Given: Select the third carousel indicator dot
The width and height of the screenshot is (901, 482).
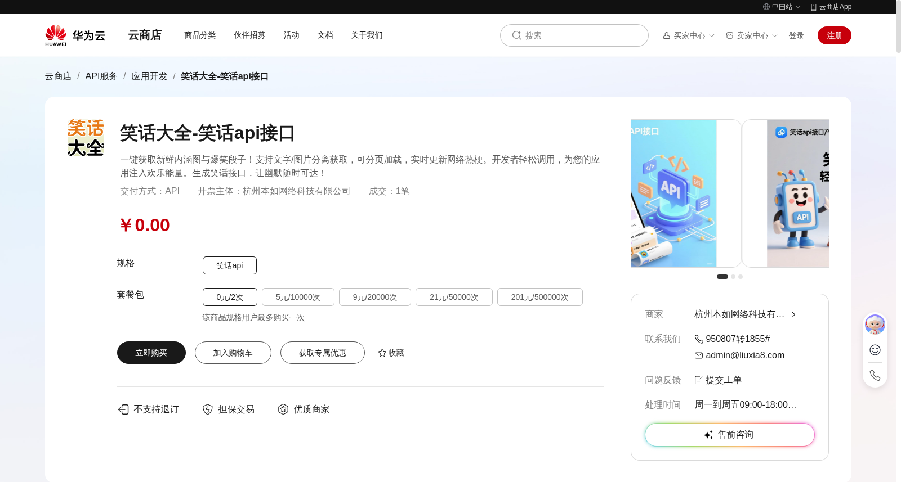Looking at the screenshot, I should click(x=741, y=277).
